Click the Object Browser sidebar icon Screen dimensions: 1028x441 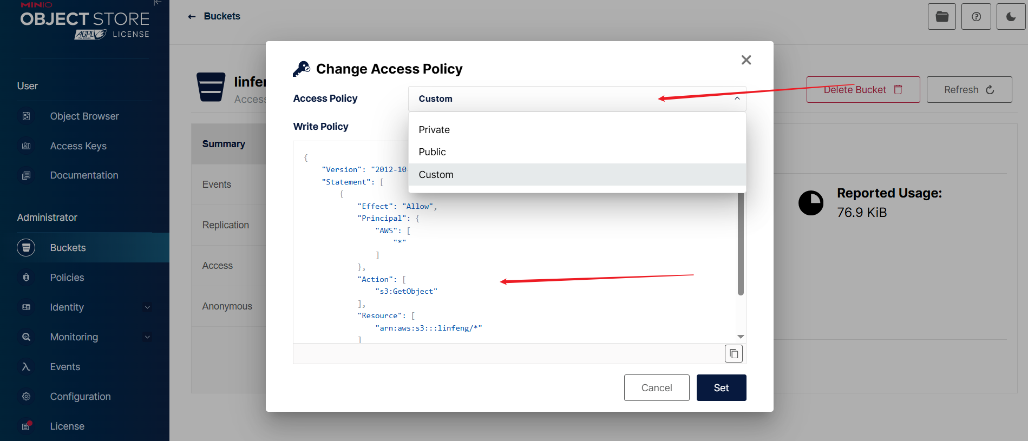[26, 116]
